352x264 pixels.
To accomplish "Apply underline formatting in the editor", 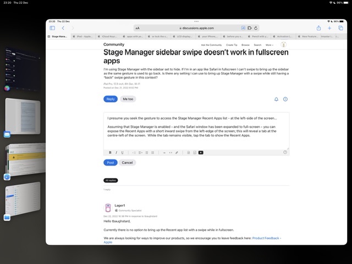I will pyautogui.click(x=122, y=152).
